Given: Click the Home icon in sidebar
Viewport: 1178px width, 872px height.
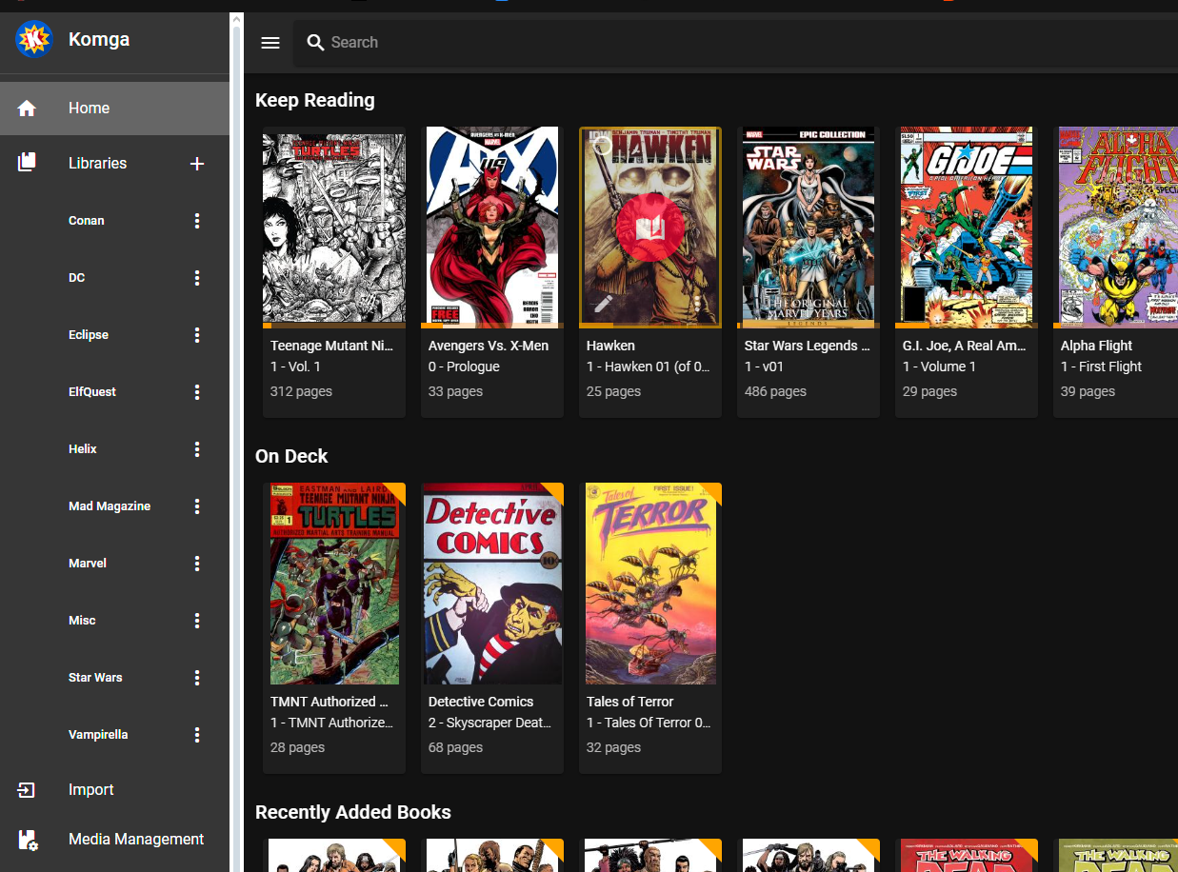Looking at the screenshot, I should [27, 109].
